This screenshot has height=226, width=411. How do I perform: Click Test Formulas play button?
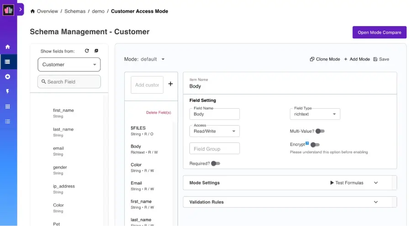pos(347,183)
